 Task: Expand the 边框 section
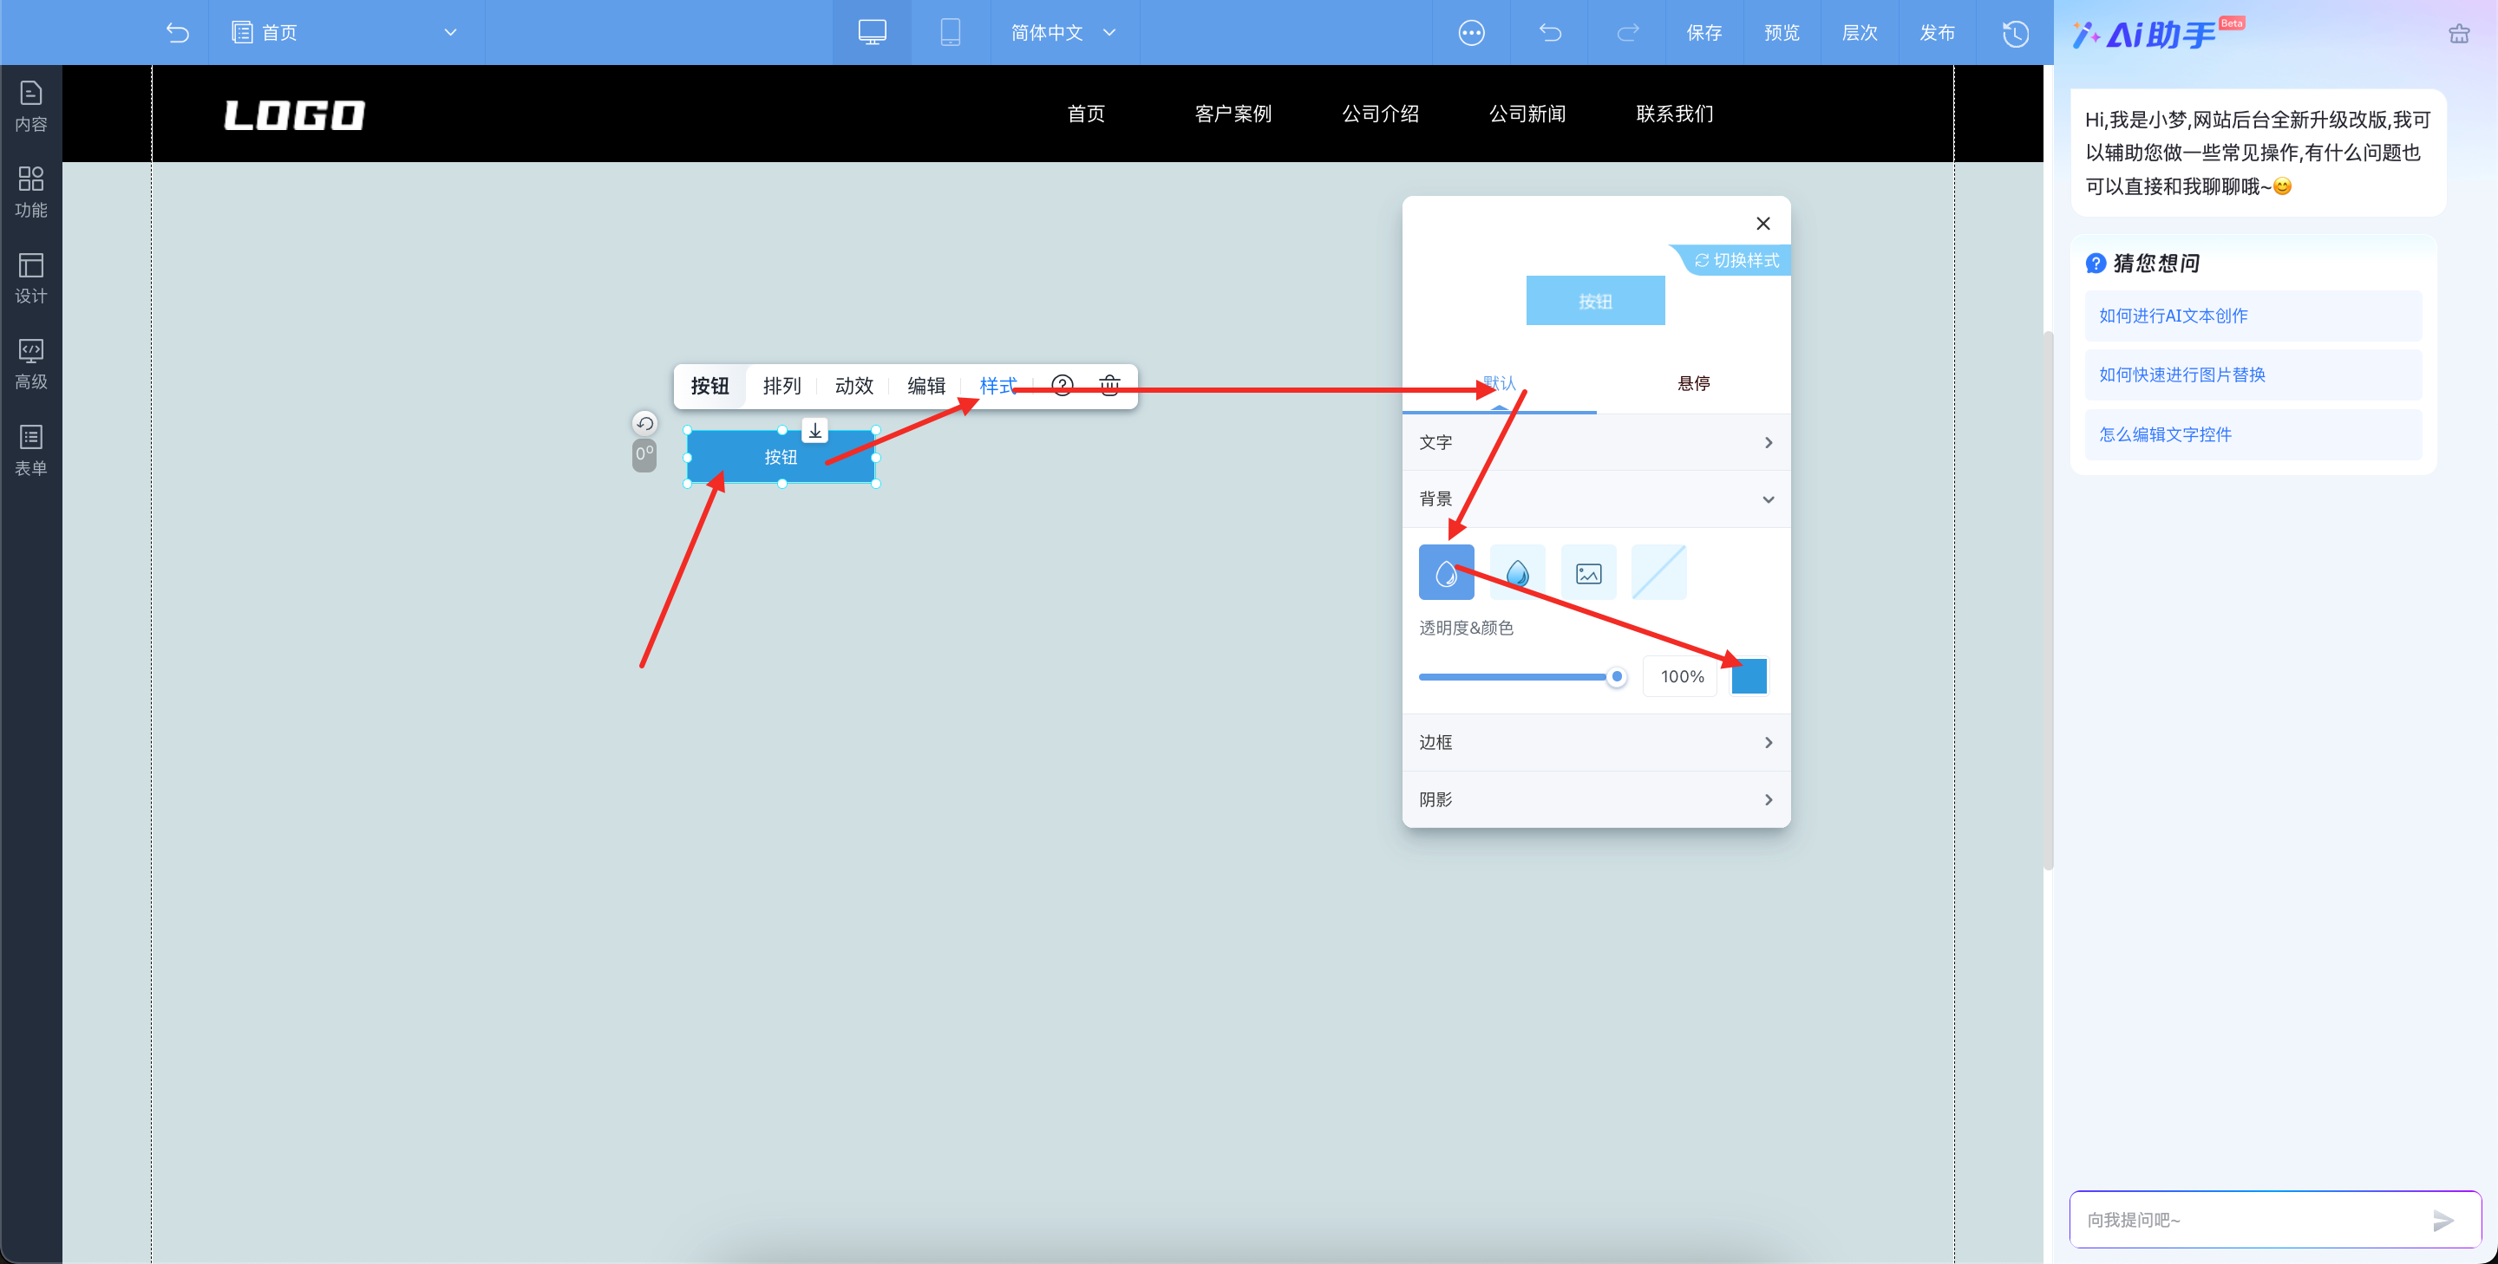1596,742
